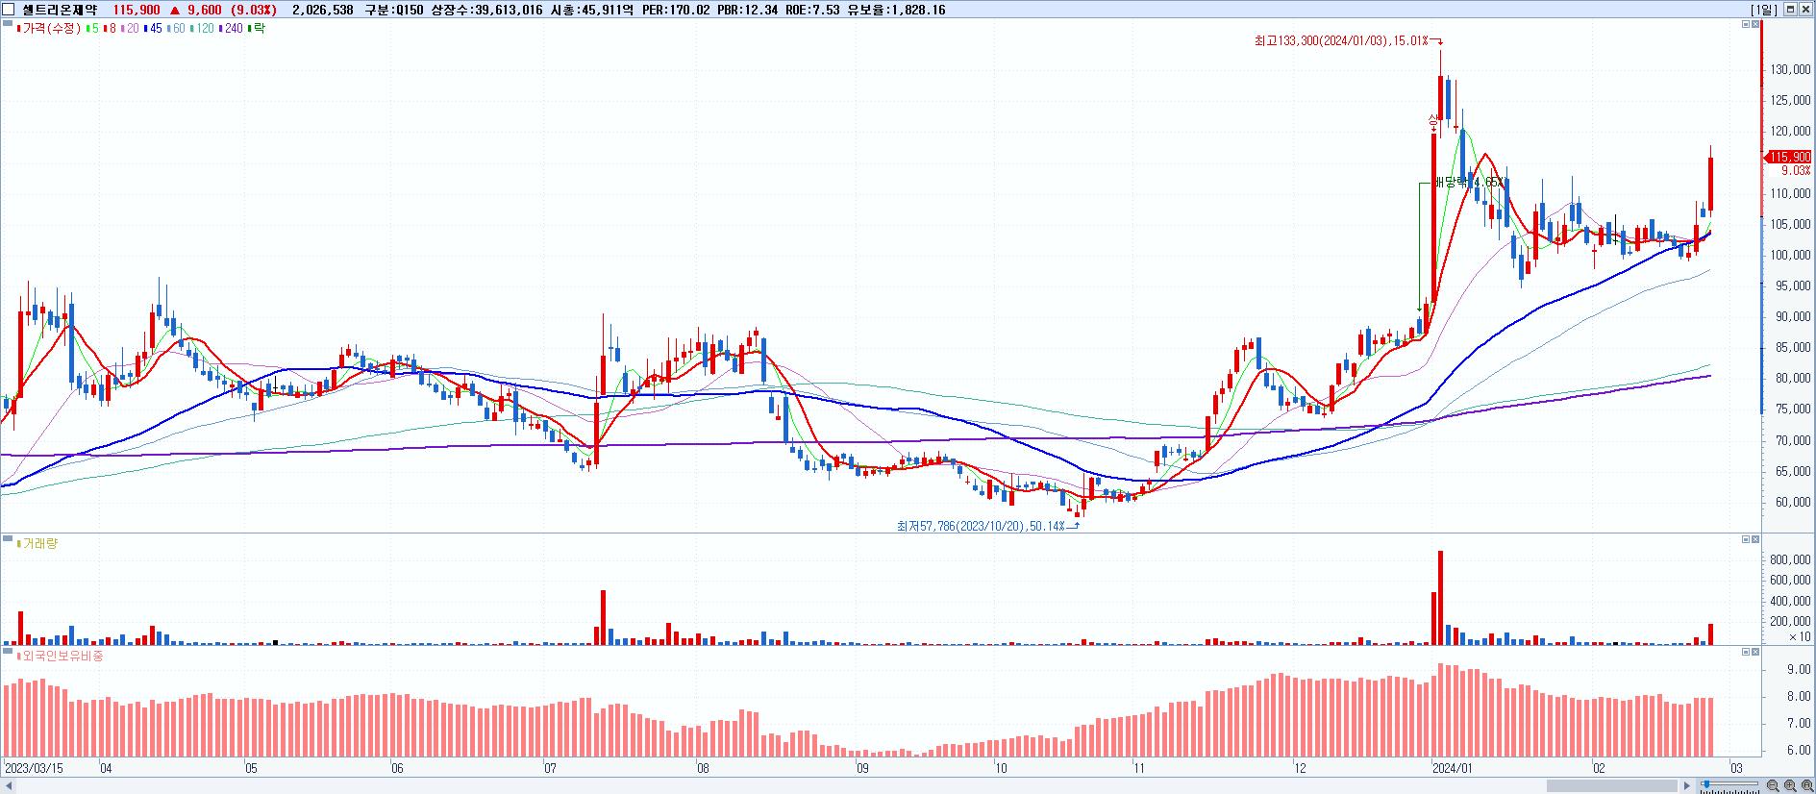The image size is (1816, 794).
Task: Close the chart window
Action: tap(1805, 10)
